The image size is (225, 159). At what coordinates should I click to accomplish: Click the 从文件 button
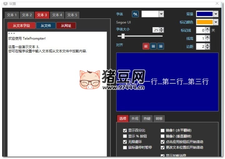pyautogui.click(x=46, y=26)
